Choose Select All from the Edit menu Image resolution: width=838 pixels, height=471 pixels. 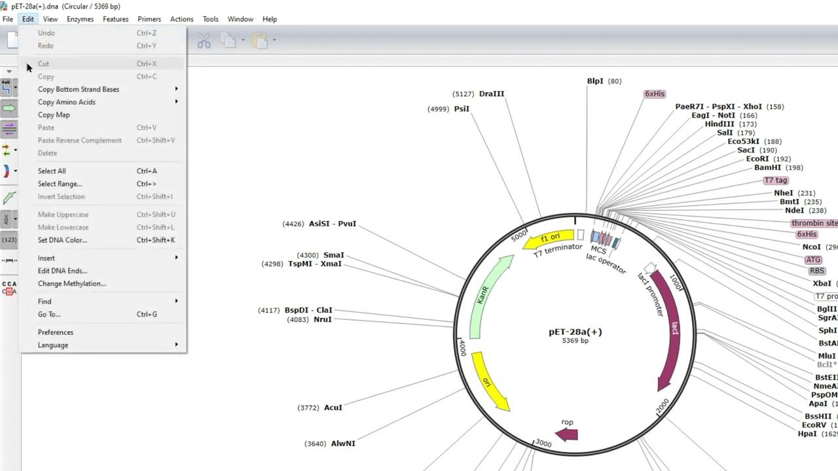51,171
